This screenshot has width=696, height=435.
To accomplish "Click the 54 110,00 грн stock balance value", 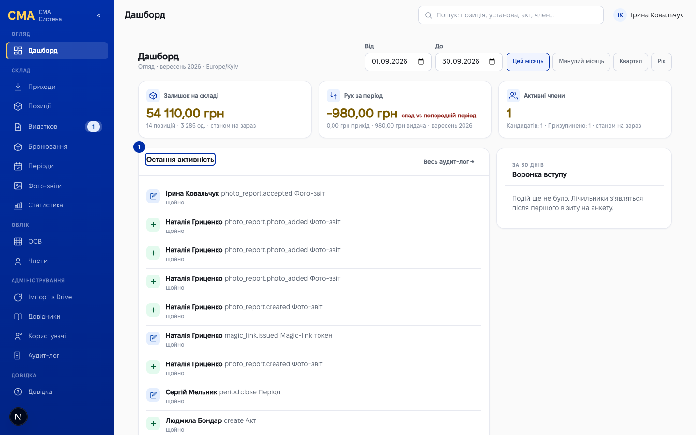I will point(185,114).
